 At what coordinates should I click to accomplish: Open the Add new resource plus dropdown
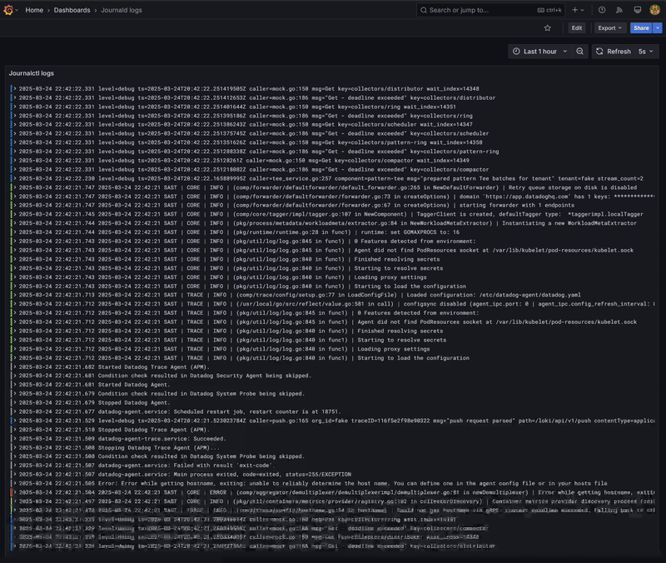tap(576, 10)
